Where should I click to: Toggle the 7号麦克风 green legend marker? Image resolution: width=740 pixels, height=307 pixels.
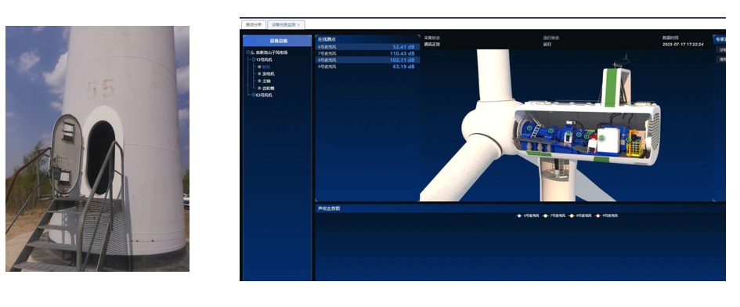pyautogui.click(x=546, y=215)
